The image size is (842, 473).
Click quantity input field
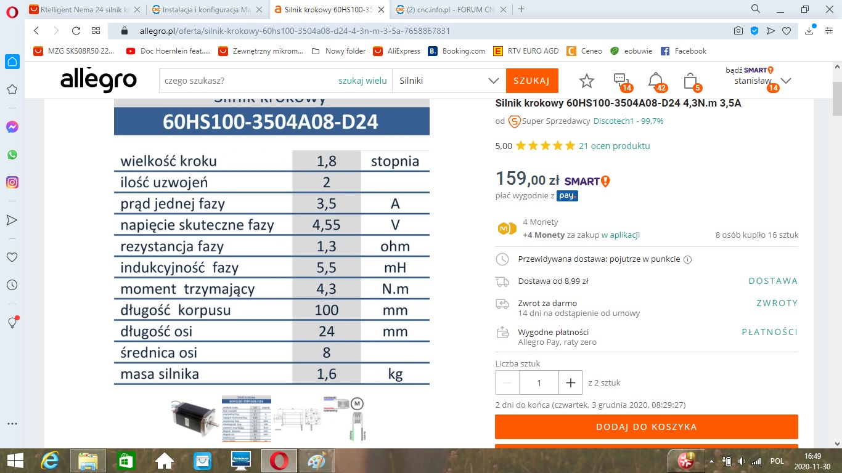pos(539,382)
